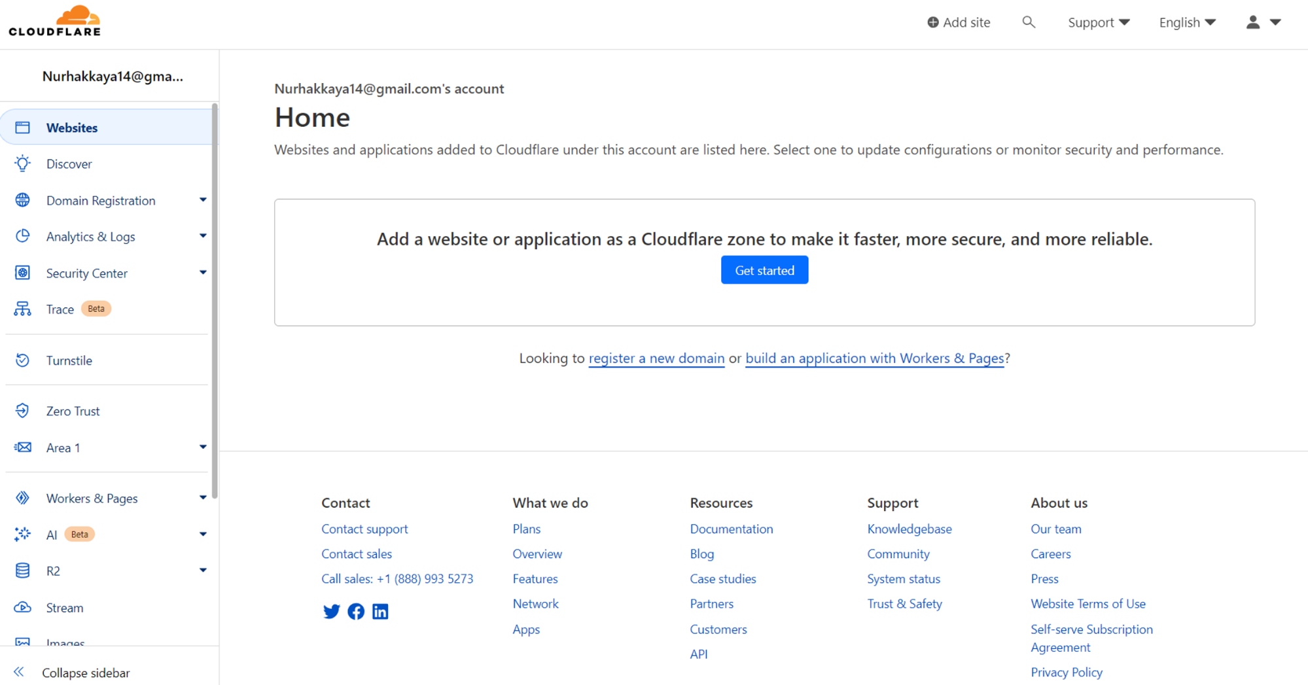Open the API footer link
The image size is (1308, 685).
click(x=698, y=654)
